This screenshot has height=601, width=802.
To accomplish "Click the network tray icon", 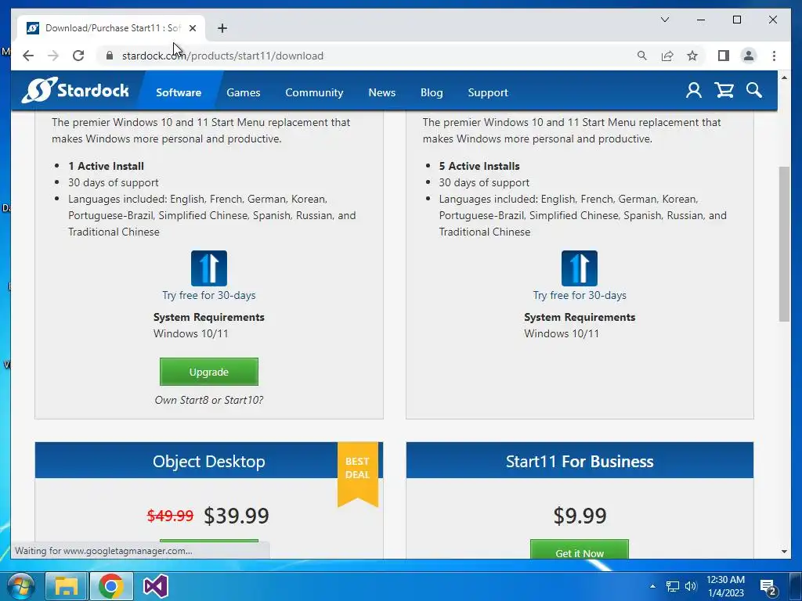I will (x=672, y=586).
